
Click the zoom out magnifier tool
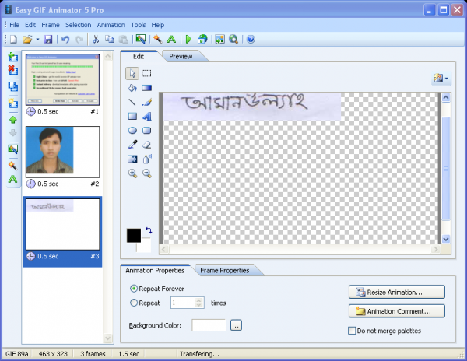[x=147, y=173]
